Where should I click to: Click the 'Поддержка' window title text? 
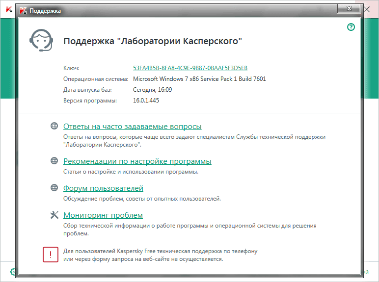point(45,11)
